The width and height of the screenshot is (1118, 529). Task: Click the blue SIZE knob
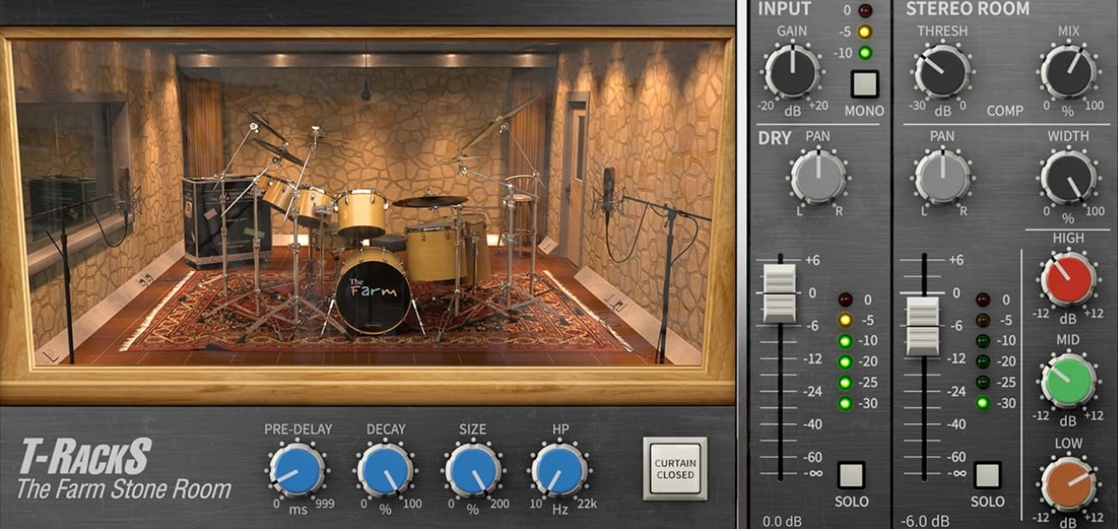click(473, 470)
